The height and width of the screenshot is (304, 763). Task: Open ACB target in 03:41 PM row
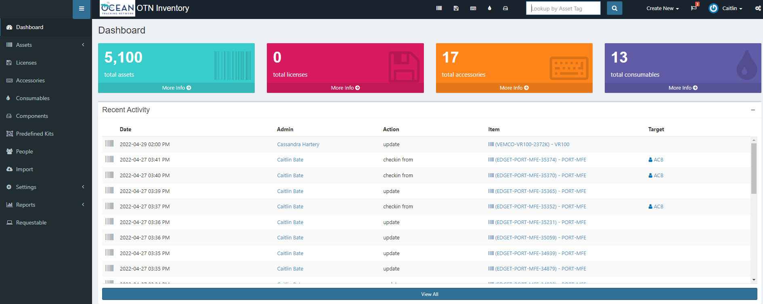[656, 160]
